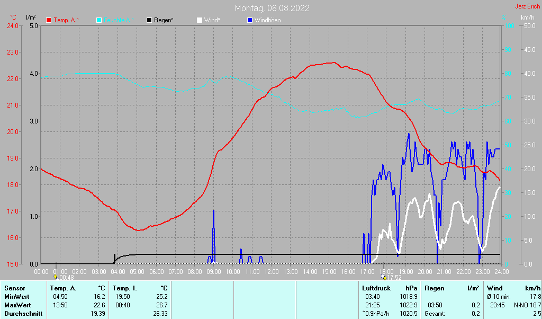Click the Regen Gesamt value 0.2
This screenshot has width=542, height=319.
pyautogui.click(x=475, y=314)
